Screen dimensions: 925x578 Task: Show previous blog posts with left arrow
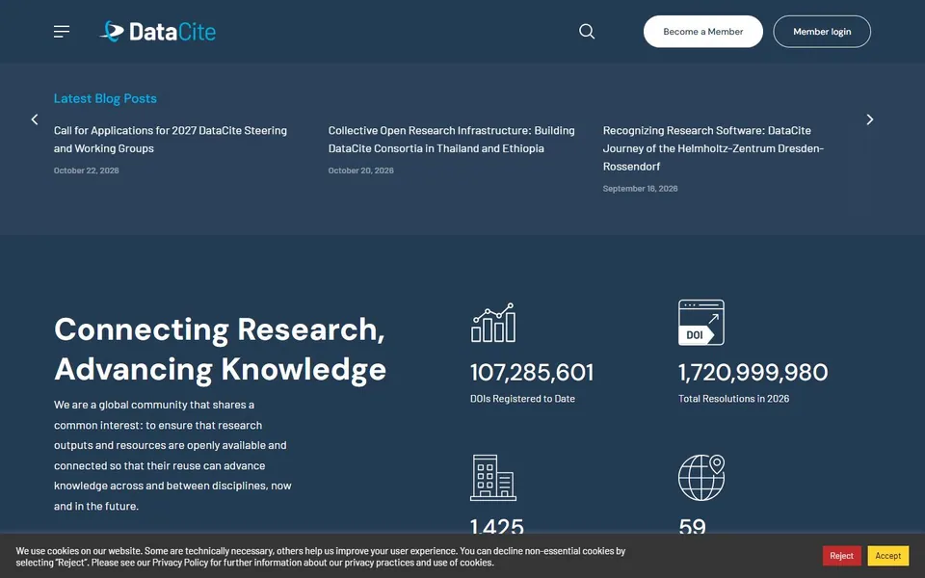tap(35, 119)
